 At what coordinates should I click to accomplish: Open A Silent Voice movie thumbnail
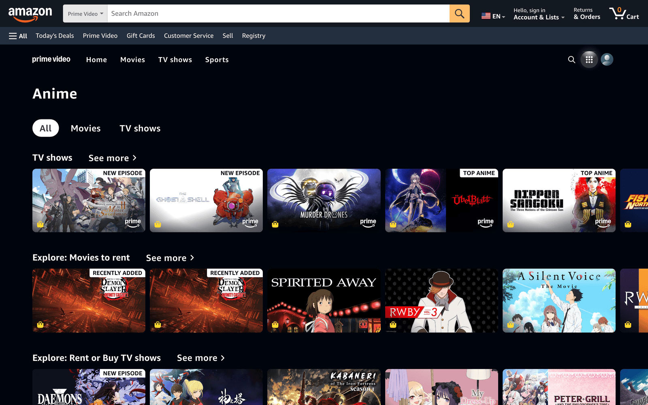[559, 301]
